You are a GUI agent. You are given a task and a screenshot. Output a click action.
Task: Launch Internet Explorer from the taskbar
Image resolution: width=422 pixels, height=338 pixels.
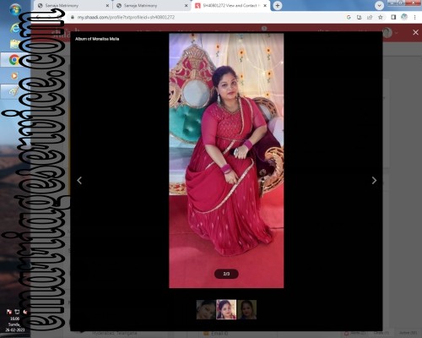coord(15,28)
